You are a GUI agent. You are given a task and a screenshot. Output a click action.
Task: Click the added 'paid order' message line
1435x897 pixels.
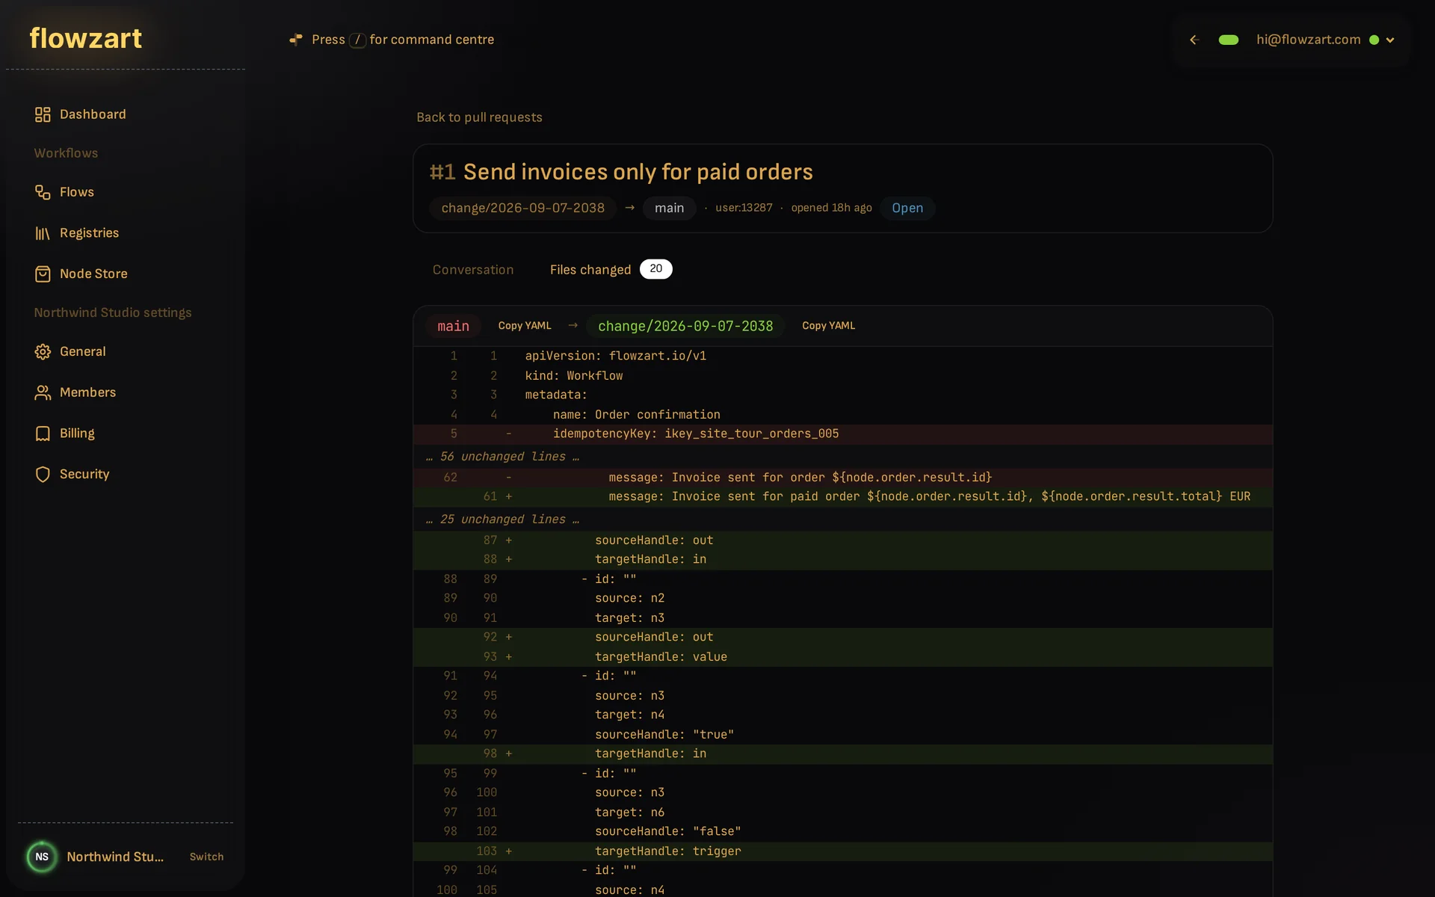click(x=843, y=497)
